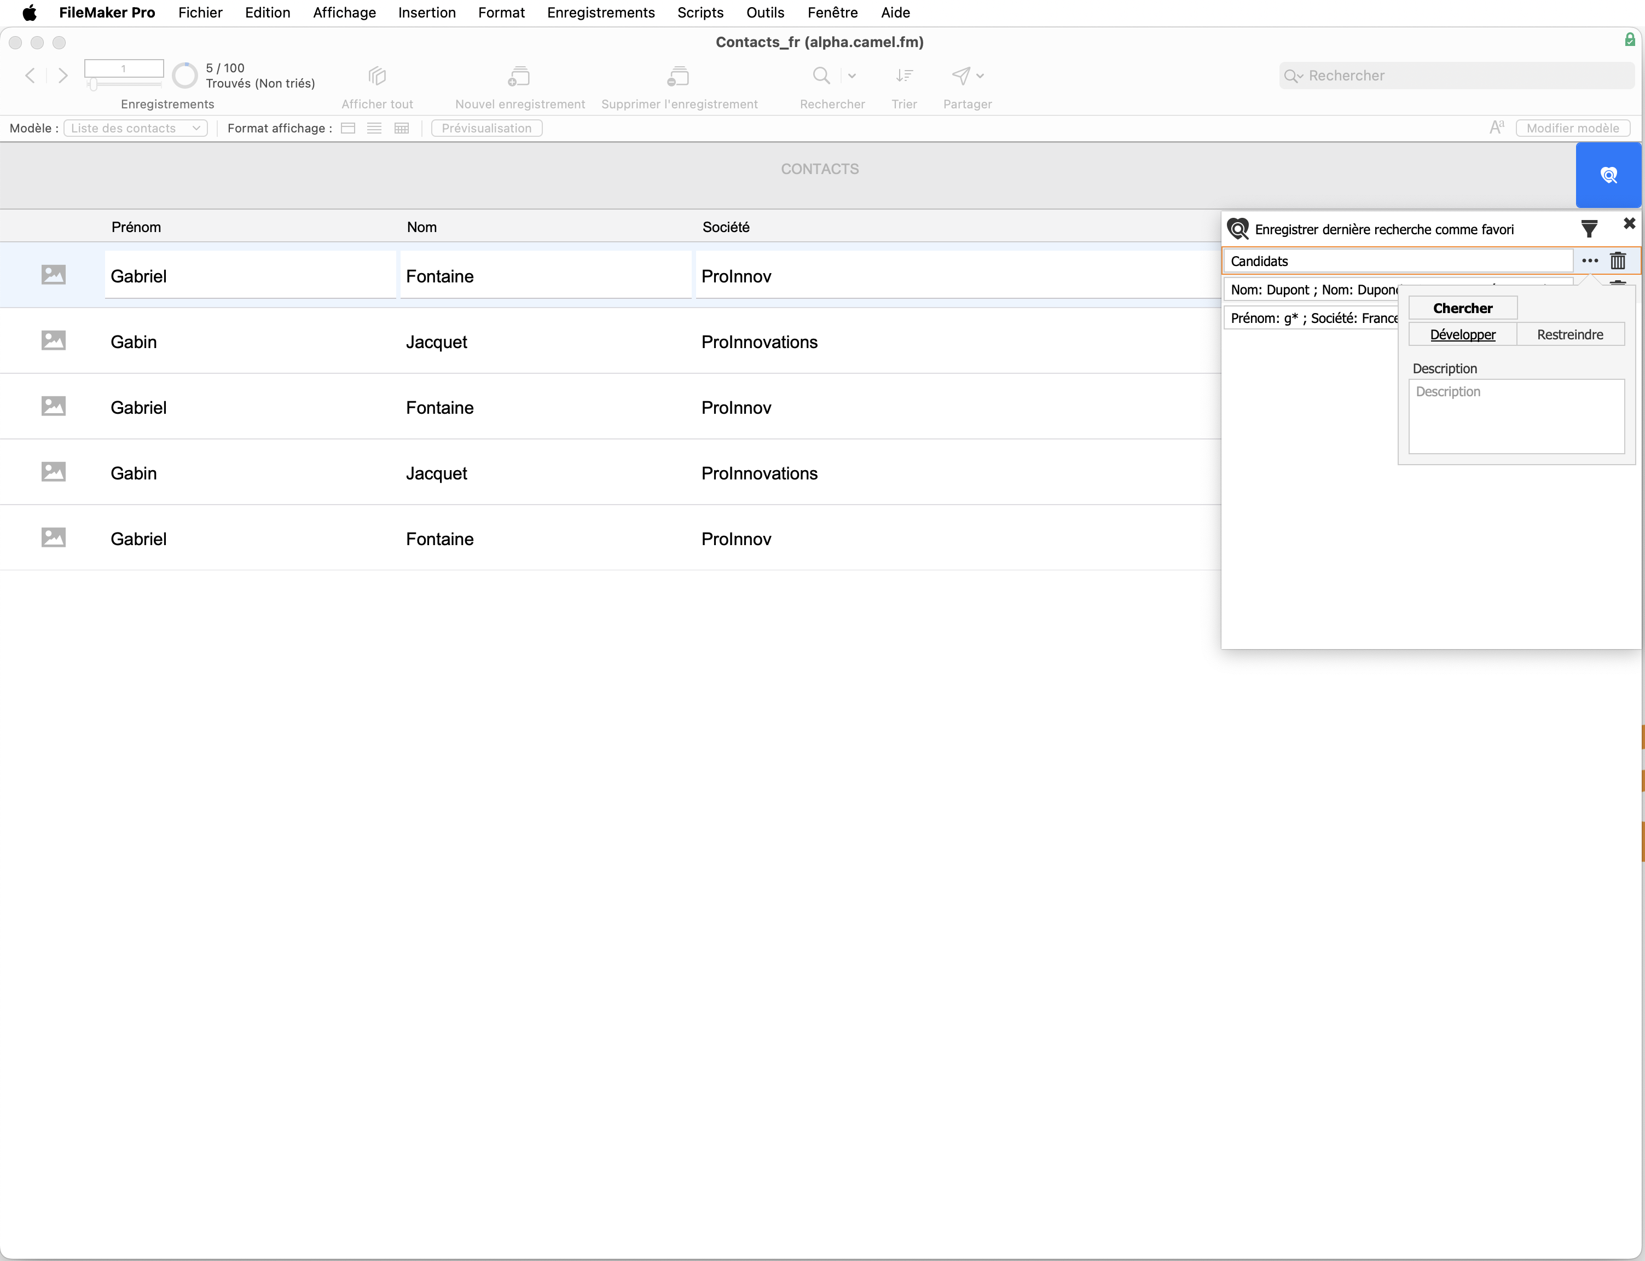
Task: Open the favorite searches blue button
Action: pos(1608,175)
